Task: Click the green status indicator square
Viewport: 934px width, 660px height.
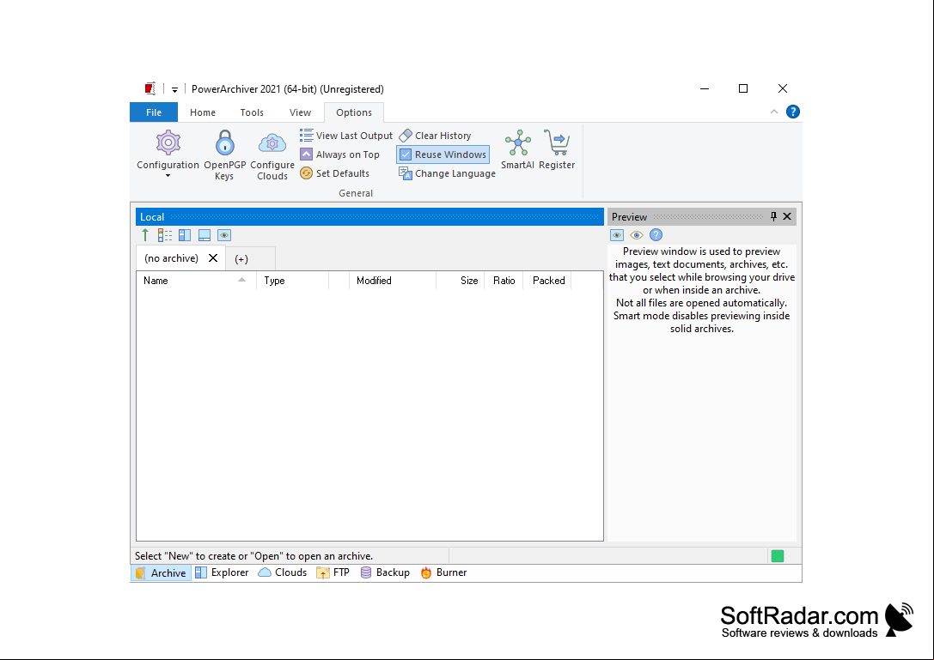Action: [x=778, y=556]
